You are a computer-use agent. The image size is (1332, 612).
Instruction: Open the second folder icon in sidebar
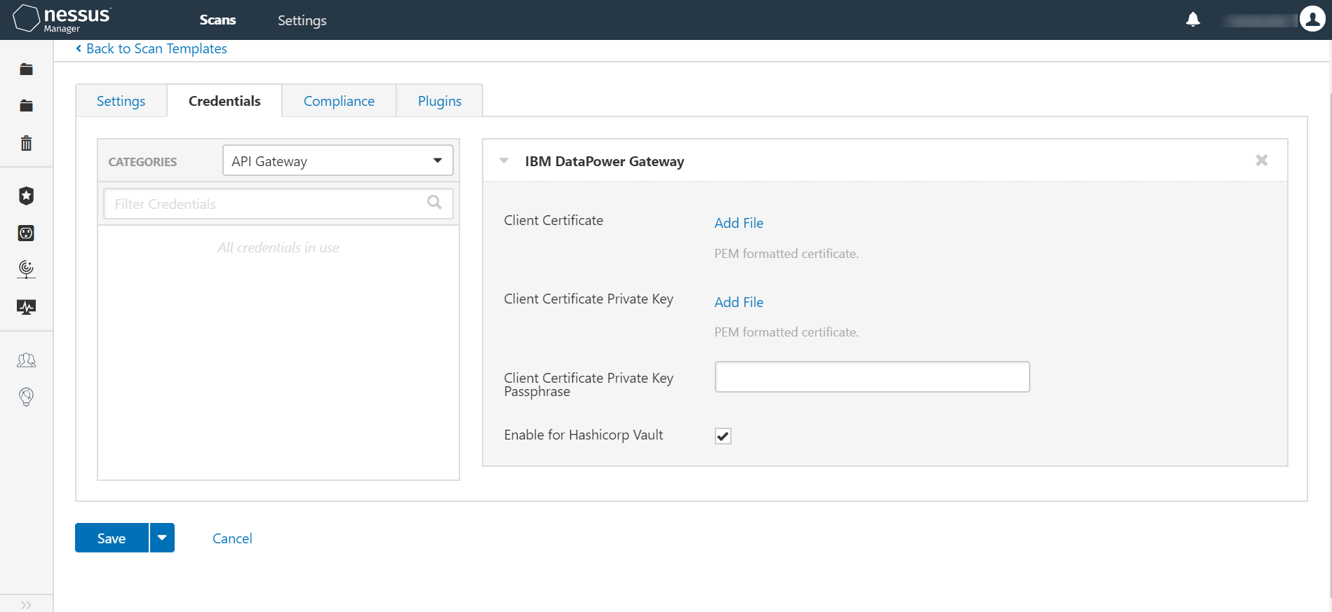pos(27,106)
